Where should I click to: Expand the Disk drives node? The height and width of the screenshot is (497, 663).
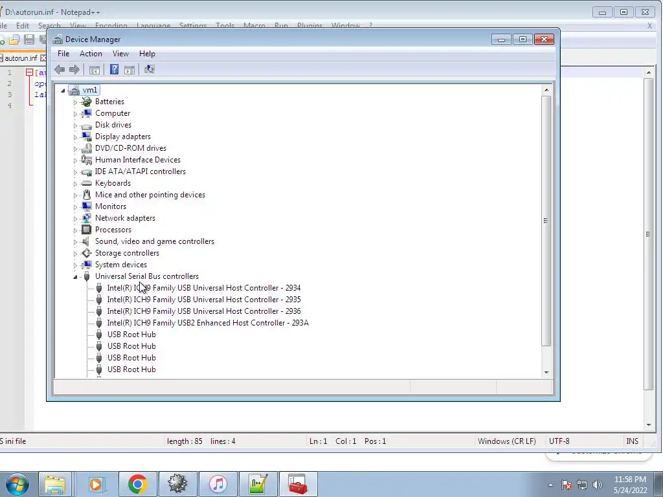[75, 125]
